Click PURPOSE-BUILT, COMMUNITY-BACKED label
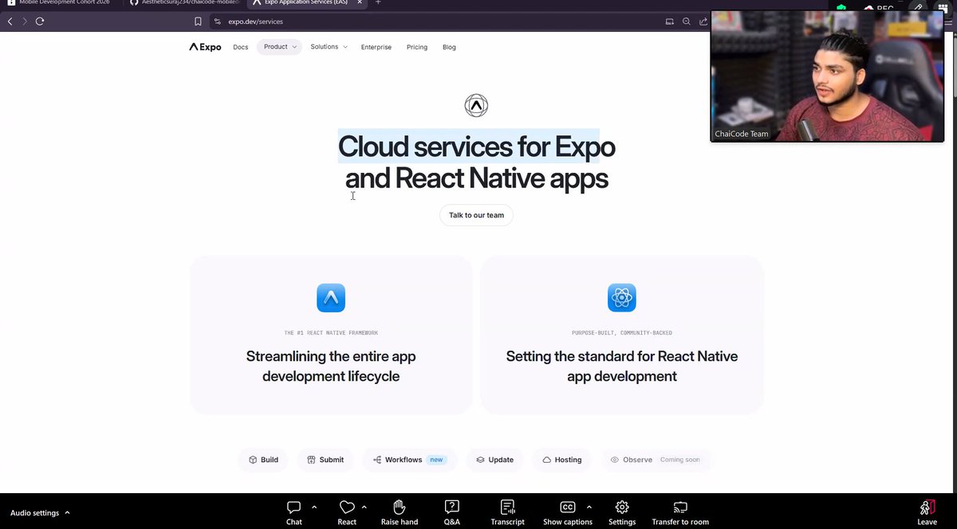 622,333
